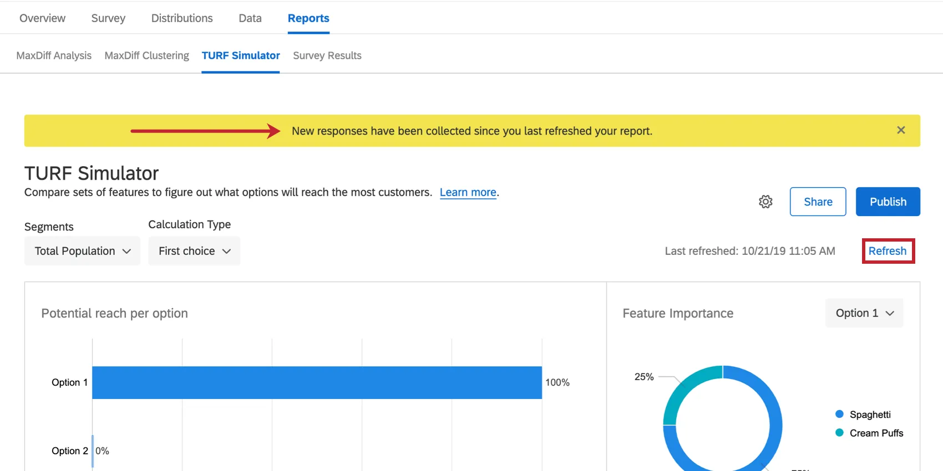The width and height of the screenshot is (943, 471).
Task: Dismiss the yellow new responses banner
Action: 901,130
